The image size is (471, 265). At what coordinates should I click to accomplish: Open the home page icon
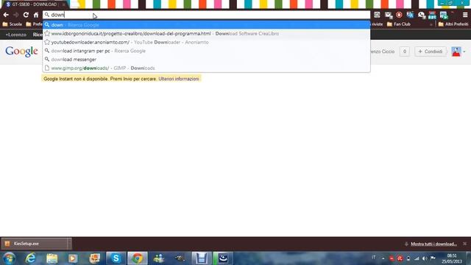pos(36,15)
